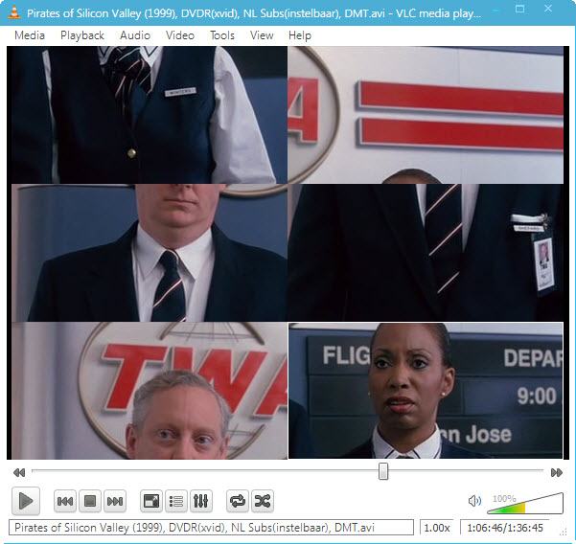Image resolution: width=576 pixels, height=544 pixels.
Task: Adjust the volume slider at 100%
Action: coord(525,503)
